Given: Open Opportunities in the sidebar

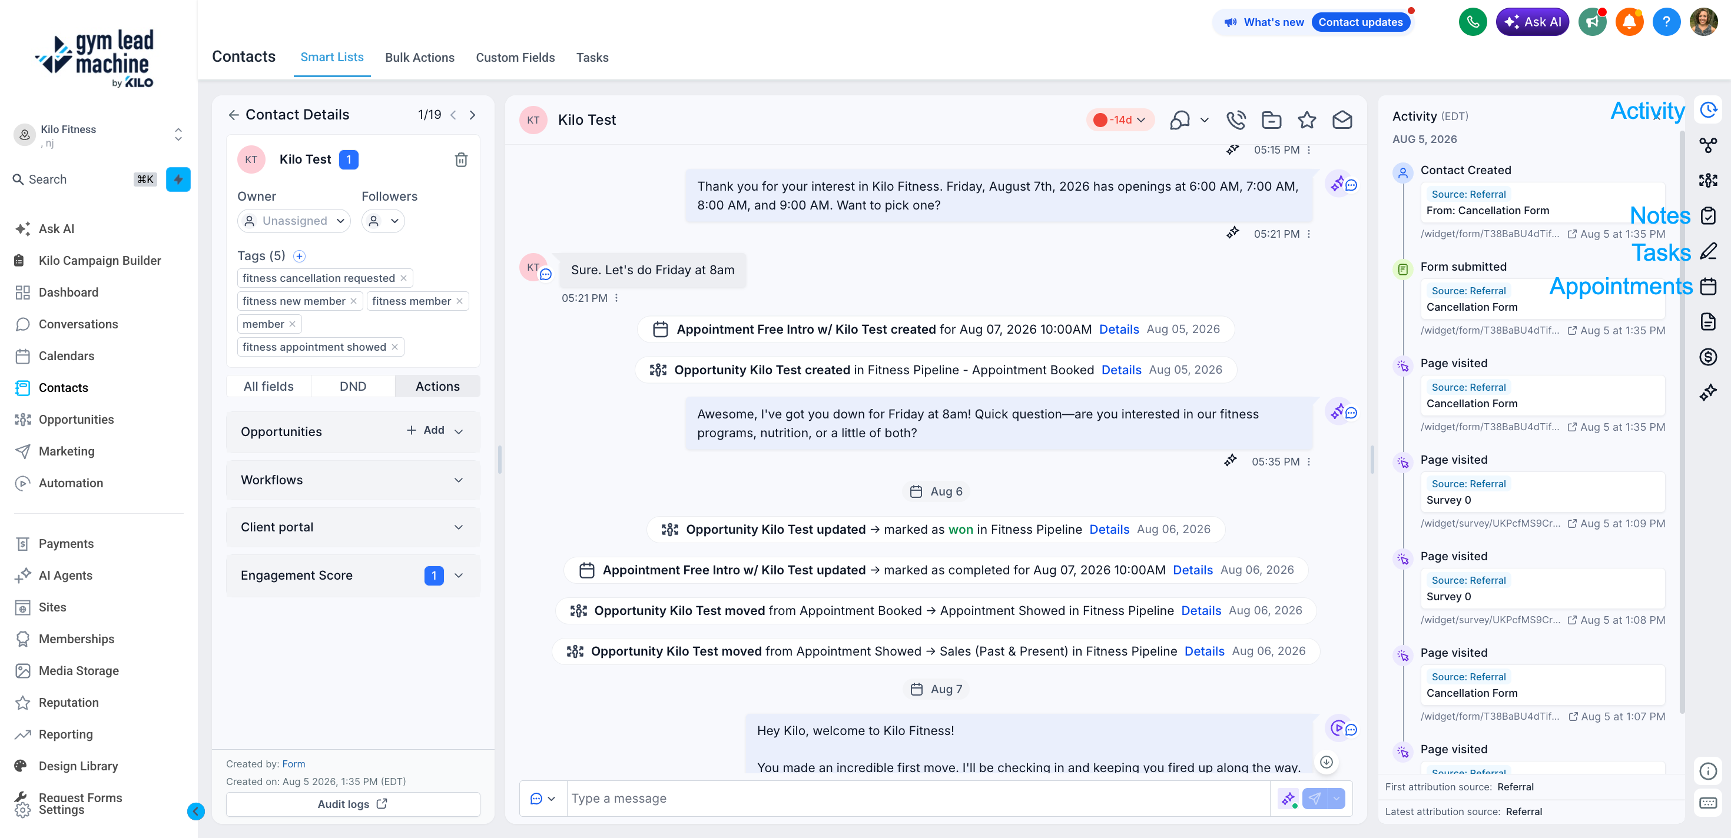Looking at the screenshot, I should [76, 420].
